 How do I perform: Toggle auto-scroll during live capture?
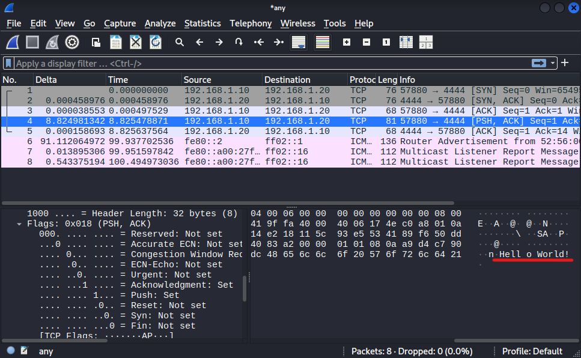coord(298,42)
